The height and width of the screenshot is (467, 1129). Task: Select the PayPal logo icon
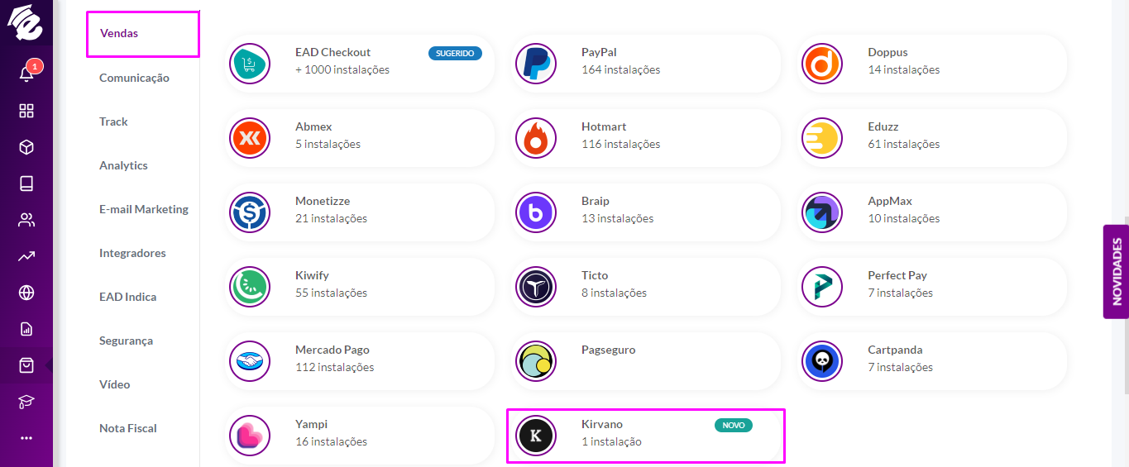point(536,64)
